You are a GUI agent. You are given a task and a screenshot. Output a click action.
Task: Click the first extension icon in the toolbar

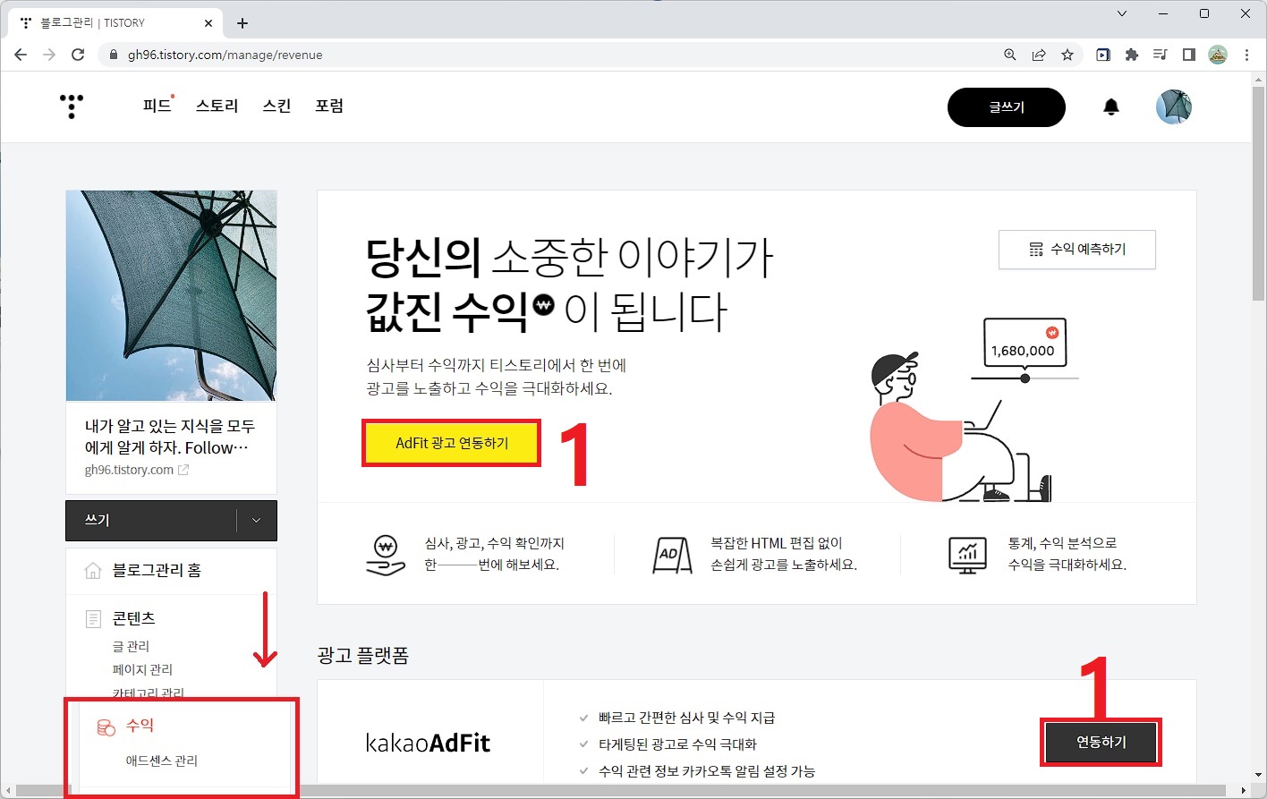point(1103,55)
